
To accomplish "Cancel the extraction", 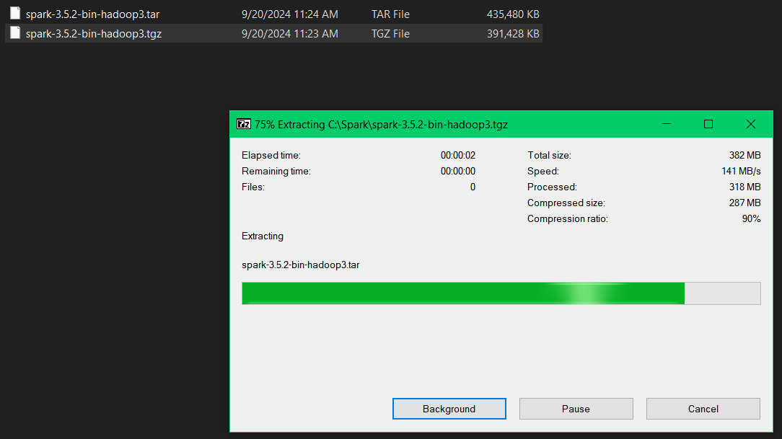I will tap(703, 409).
